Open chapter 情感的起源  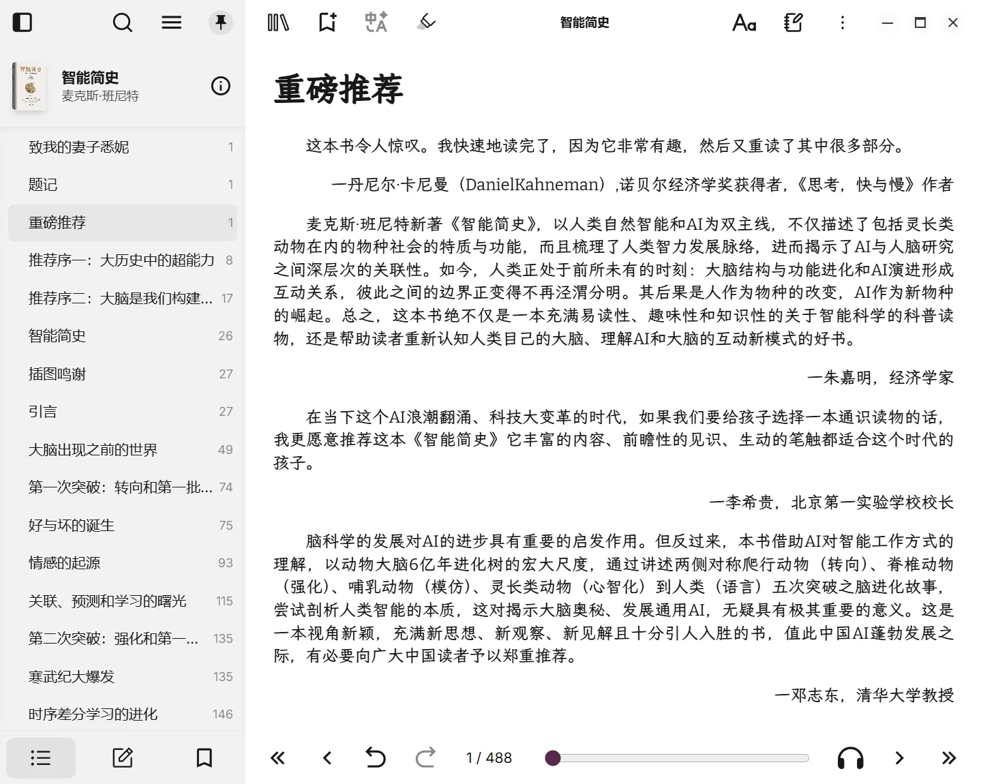click(x=65, y=563)
